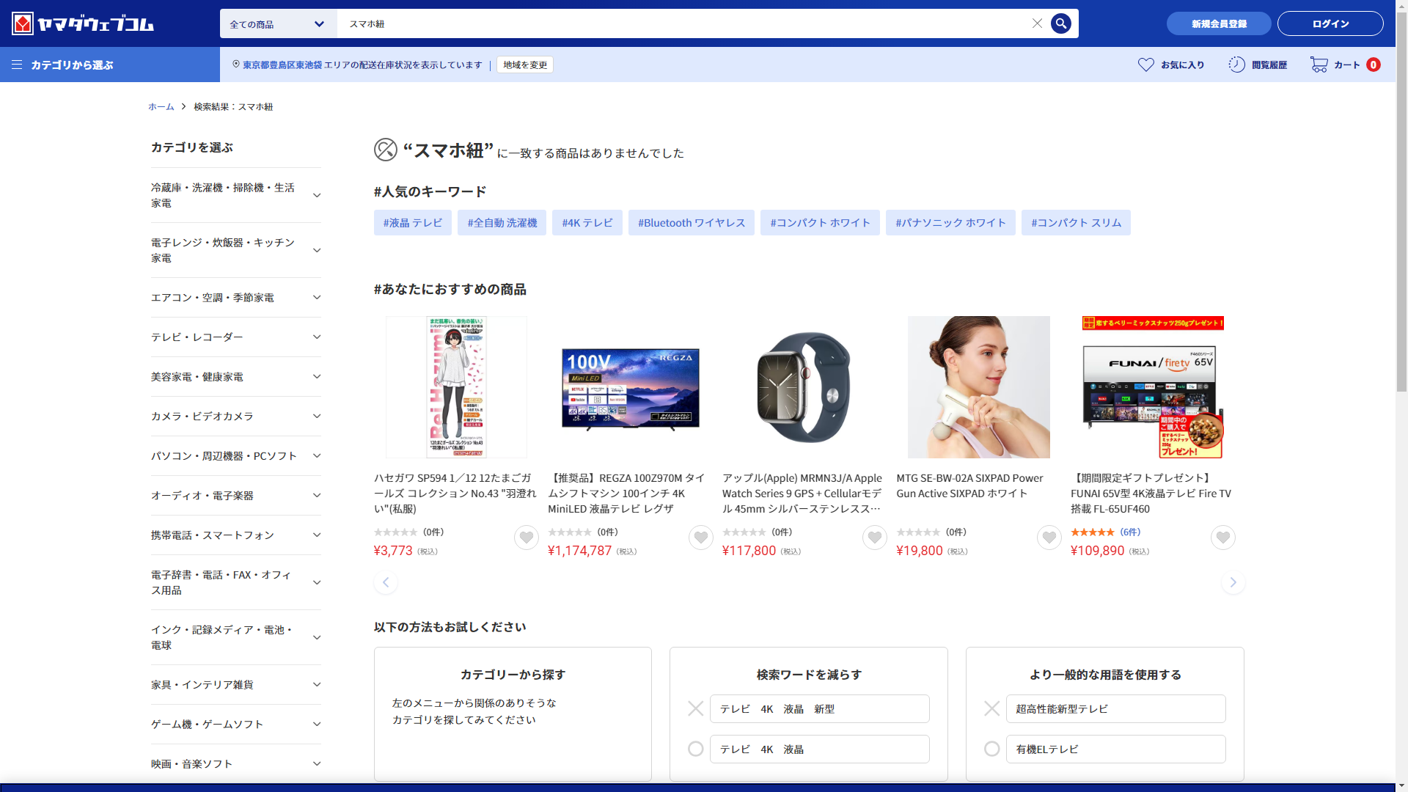Open the shopping cart icon
Image resolution: width=1408 pixels, height=792 pixels.
(1319, 65)
